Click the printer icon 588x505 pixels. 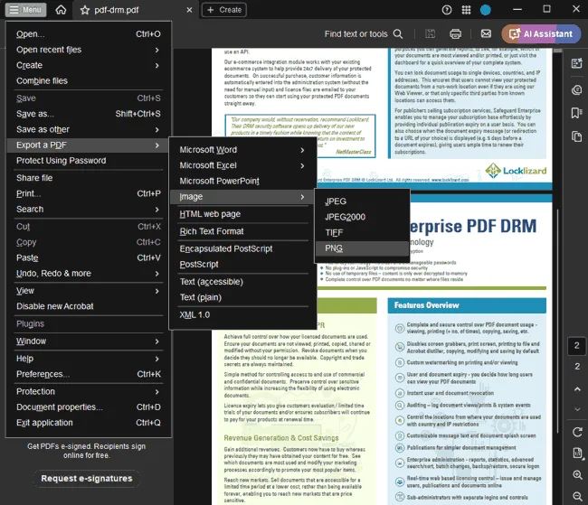pyautogui.click(x=455, y=34)
